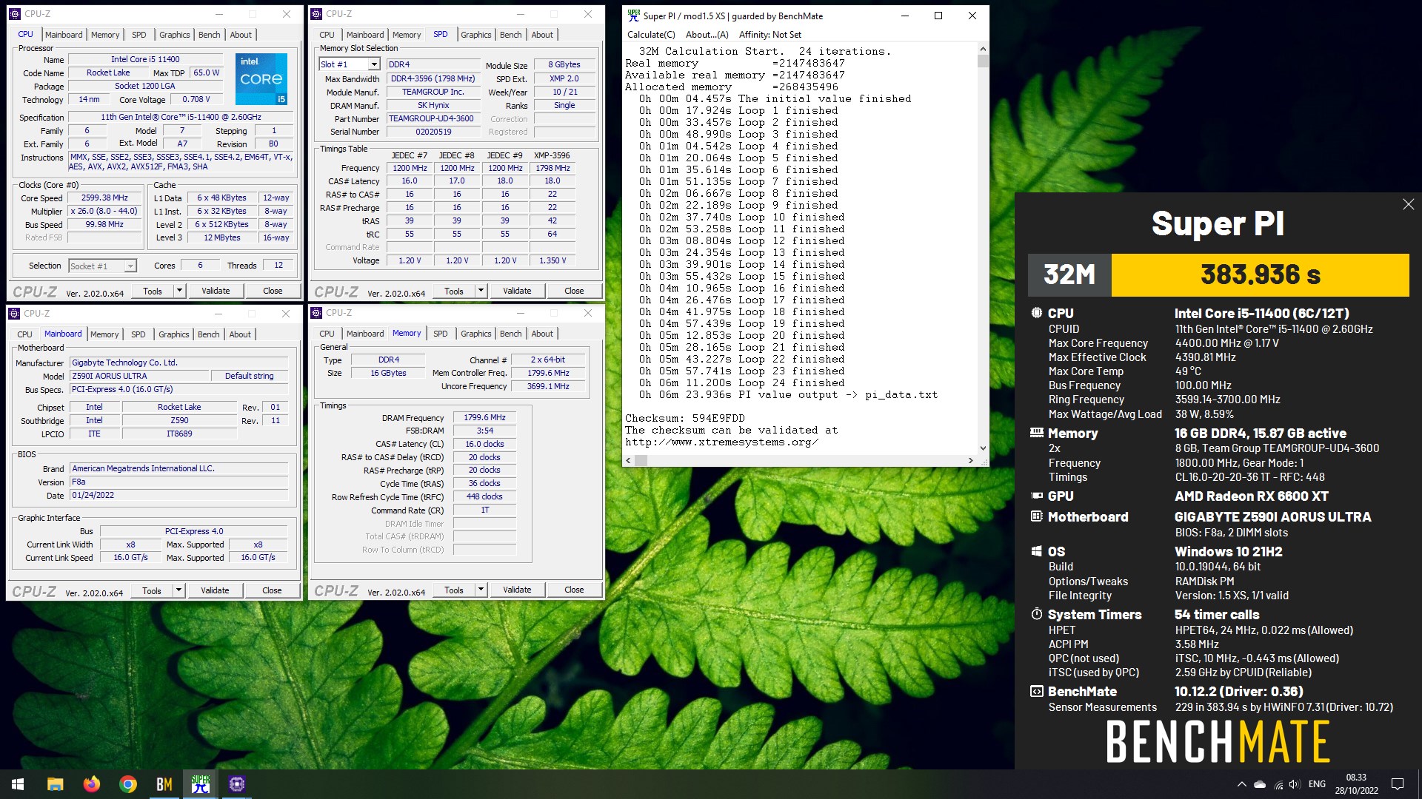Image resolution: width=1422 pixels, height=799 pixels.
Task: Expand Tools arrow in Memory tab window
Action: click(481, 590)
